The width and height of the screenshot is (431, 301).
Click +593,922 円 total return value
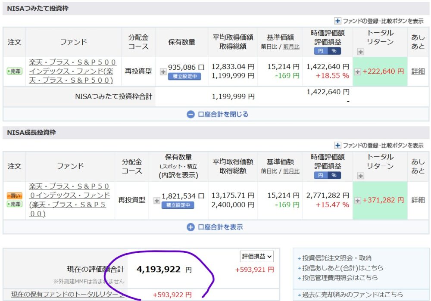172,295
